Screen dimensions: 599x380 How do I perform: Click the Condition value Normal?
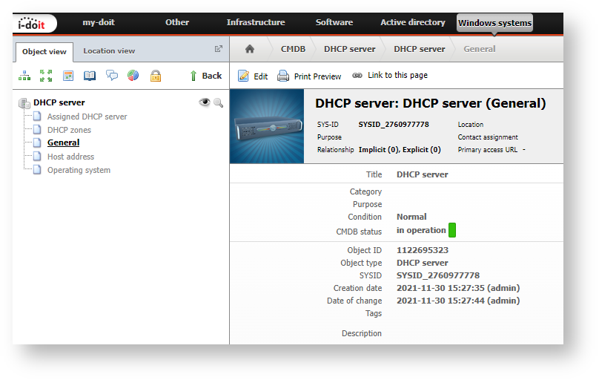click(x=411, y=217)
